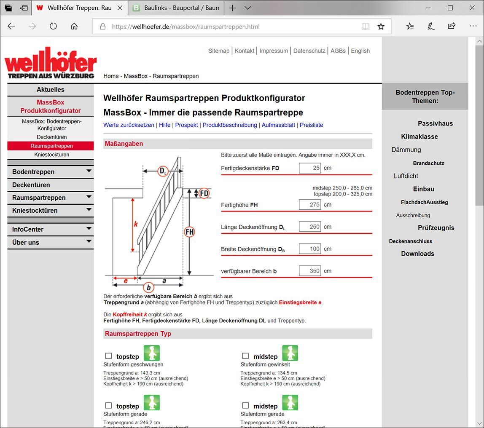Click MassBox breadcrumb link
Viewport: 484px width, 428px height.
pyautogui.click(x=135, y=76)
